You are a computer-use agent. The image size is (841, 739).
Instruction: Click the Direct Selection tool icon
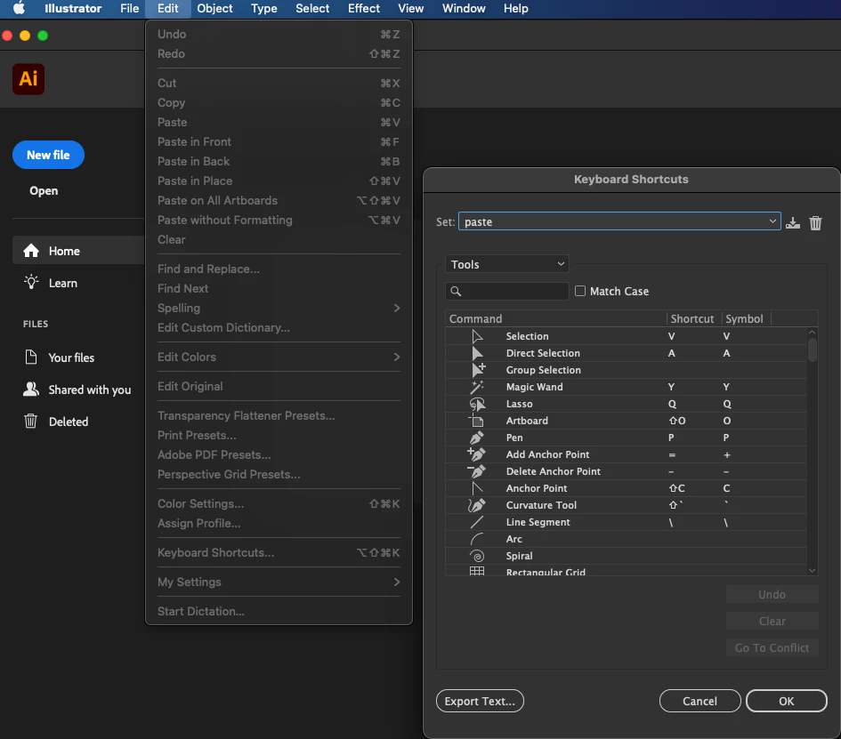477,353
